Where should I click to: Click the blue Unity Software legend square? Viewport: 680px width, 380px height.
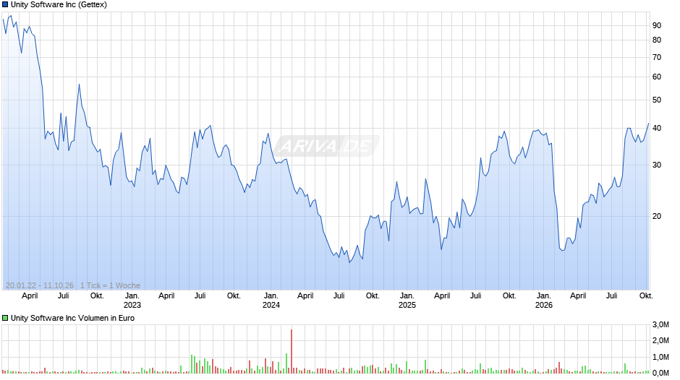click(x=5, y=5)
